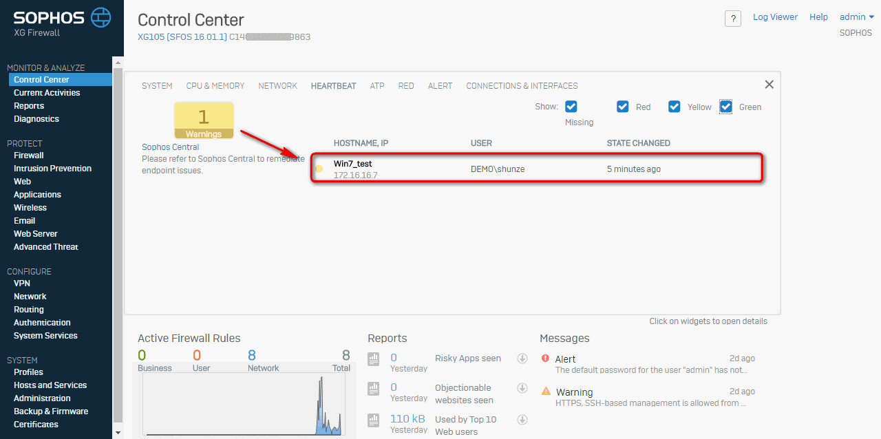This screenshot has height=439, width=881.
Task: Open Network under Configure in the sidebar
Action: click(x=30, y=297)
